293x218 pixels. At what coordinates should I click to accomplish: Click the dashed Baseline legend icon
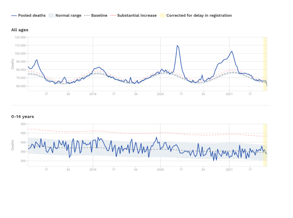(x=87, y=15)
